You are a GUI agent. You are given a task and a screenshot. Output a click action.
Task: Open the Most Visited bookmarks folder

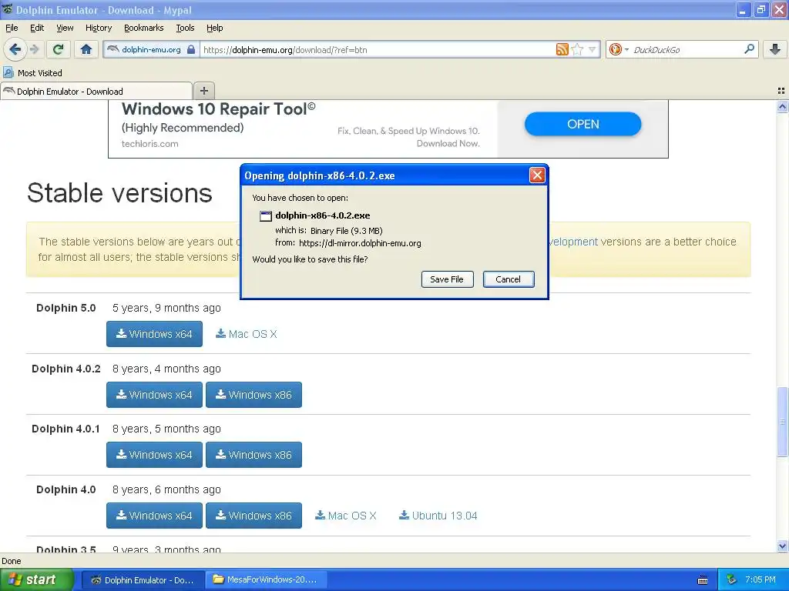tap(33, 73)
